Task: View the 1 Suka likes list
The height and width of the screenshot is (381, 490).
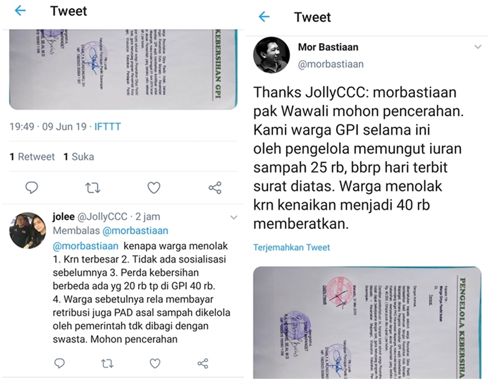Action: coord(78,156)
